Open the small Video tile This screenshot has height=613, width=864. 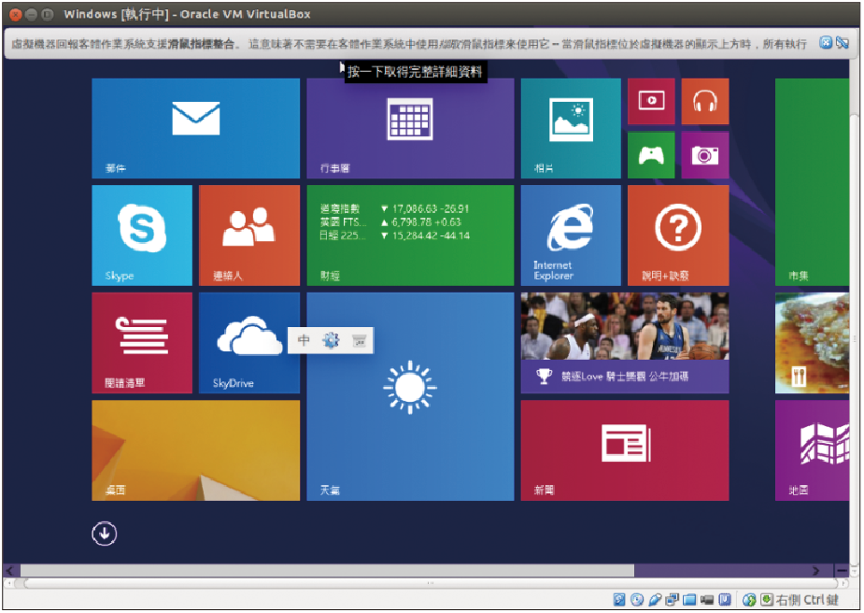tap(651, 102)
